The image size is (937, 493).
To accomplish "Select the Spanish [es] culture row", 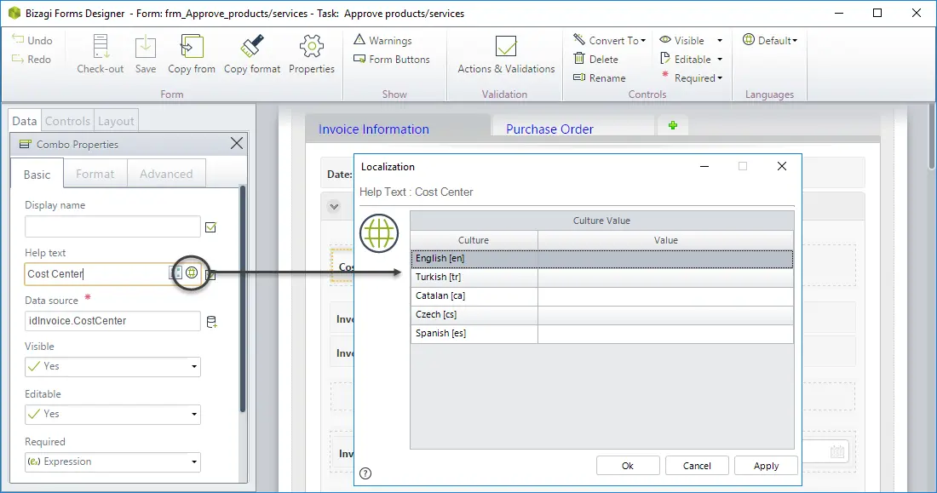I will tap(601, 334).
